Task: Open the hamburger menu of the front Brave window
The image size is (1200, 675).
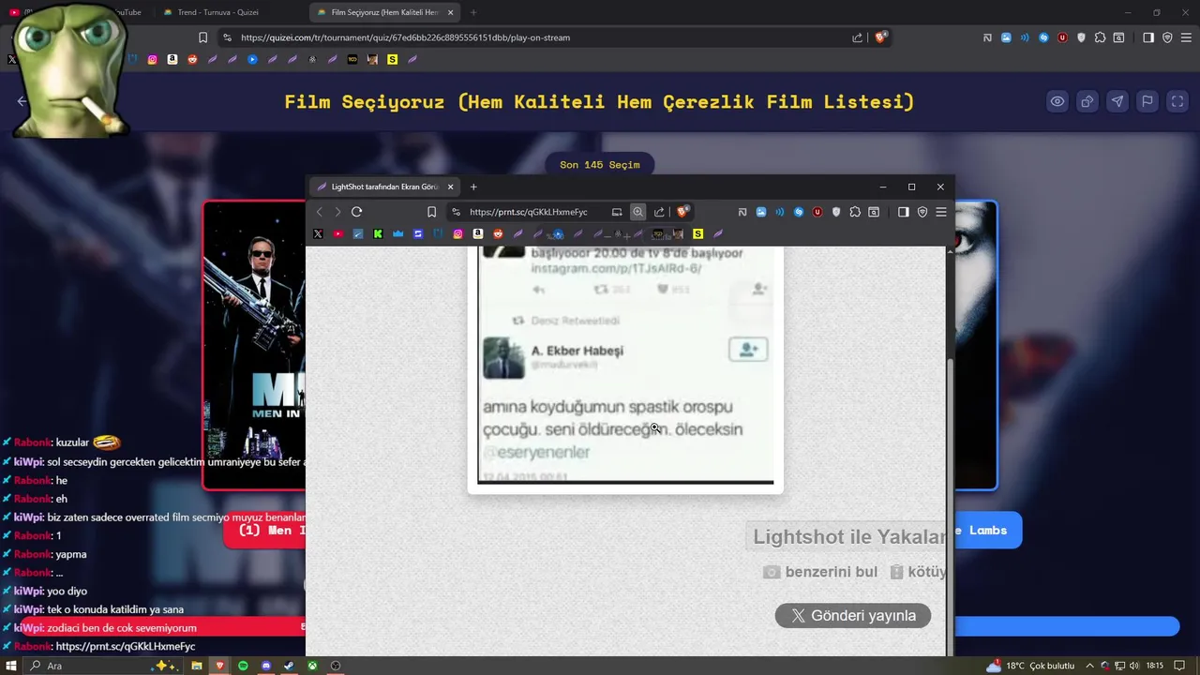Action: (x=941, y=212)
